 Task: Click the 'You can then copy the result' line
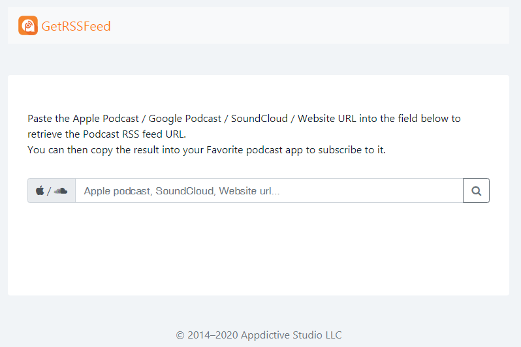(x=206, y=150)
